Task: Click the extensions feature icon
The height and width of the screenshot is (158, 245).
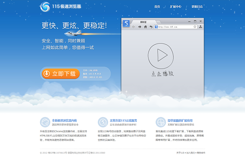Action: pyautogui.click(x=160, y=122)
